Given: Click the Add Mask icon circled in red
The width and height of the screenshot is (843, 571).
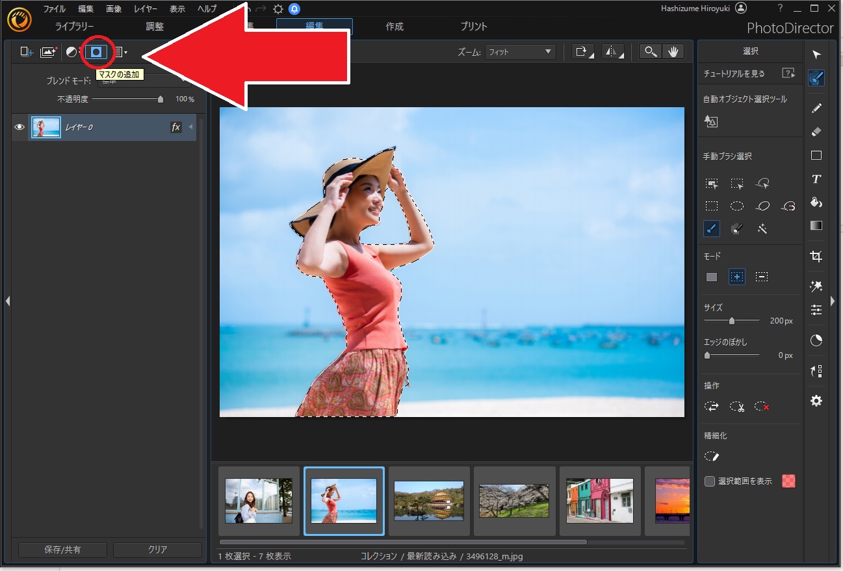Looking at the screenshot, I should 96,52.
